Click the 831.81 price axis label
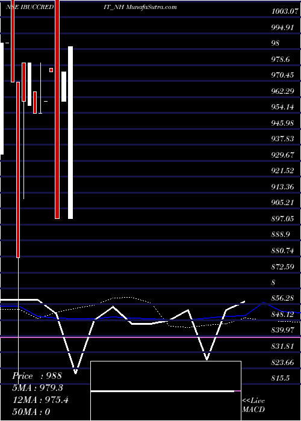The image size is (301, 421). coord(282,346)
